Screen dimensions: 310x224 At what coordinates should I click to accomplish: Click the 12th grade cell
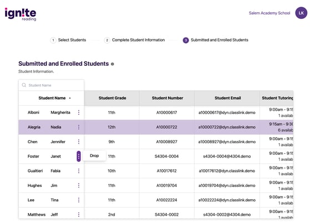point(111,127)
